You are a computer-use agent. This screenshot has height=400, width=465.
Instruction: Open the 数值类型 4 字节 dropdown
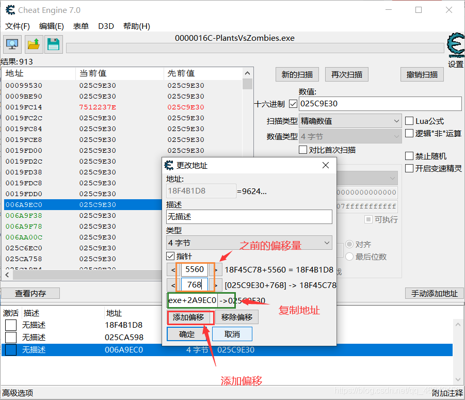coord(350,136)
